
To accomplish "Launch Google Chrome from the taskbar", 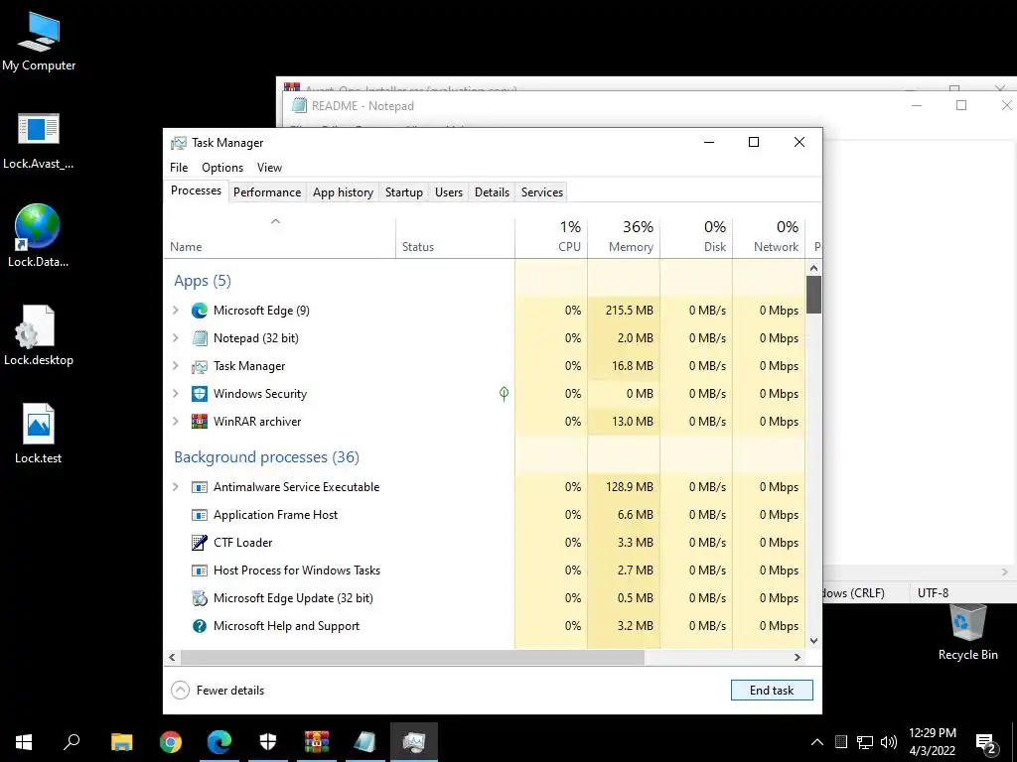I will pyautogui.click(x=171, y=742).
